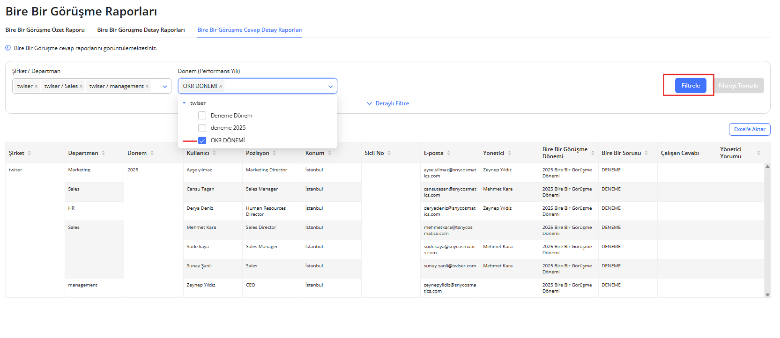Export the table with Excel'e Aktar
Viewport: 780px width, 338px height.
pos(749,129)
